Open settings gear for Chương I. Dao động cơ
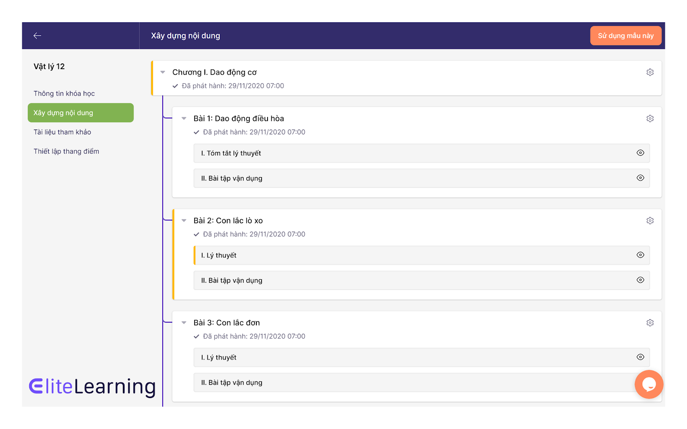This screenshot has width=687, height=429. click(650, 72)
